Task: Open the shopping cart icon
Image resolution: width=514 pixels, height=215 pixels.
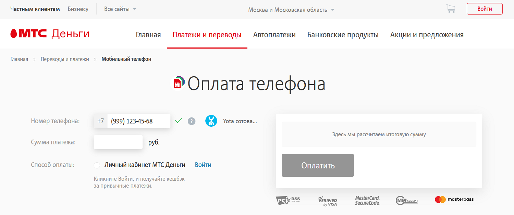Action: 451,9
